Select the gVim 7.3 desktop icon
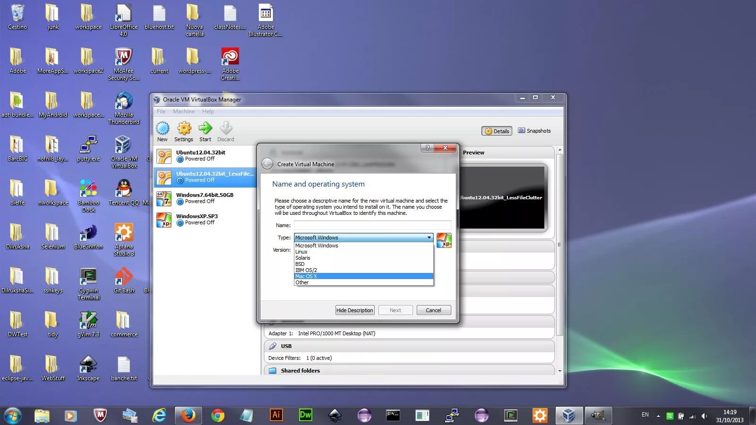 click(88, 324)
